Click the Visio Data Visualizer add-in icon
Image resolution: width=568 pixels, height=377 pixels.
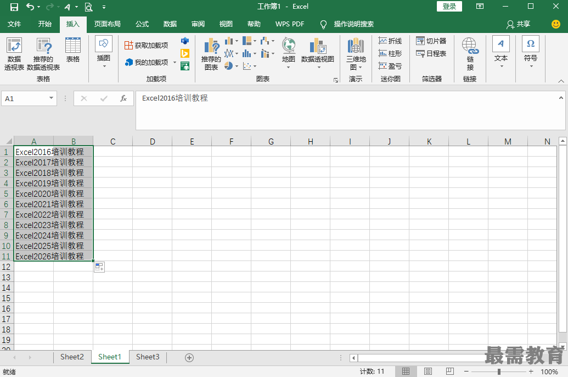pyautogui.click(x=185, y=41)
